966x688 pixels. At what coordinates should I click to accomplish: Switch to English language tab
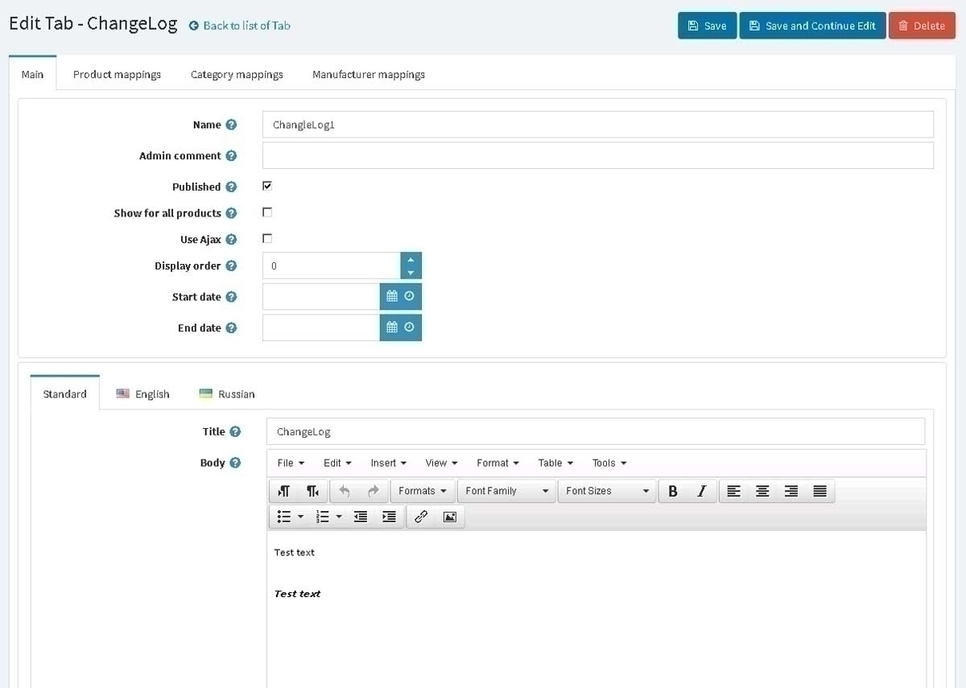(x=142, y=393)
